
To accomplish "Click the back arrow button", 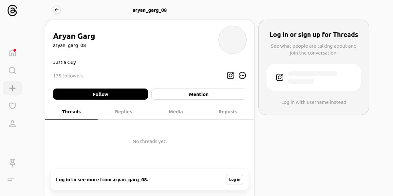I will (57, 10).
